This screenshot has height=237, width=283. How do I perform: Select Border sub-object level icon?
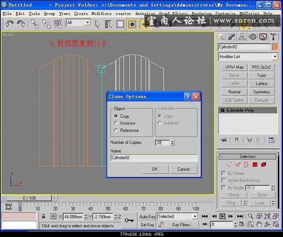click(x=246, y=165)
